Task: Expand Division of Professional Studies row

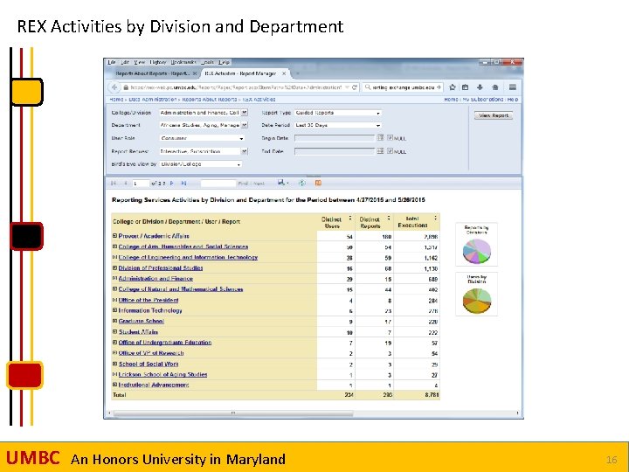Action: (x=114, y=267)
